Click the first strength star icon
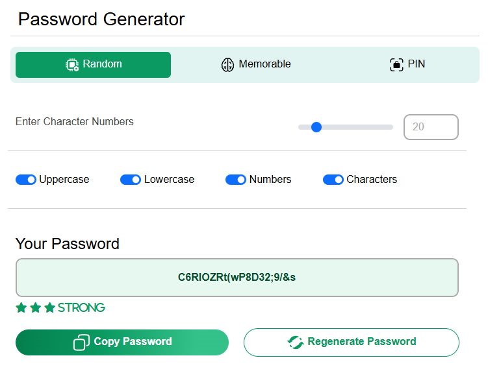 21,308
